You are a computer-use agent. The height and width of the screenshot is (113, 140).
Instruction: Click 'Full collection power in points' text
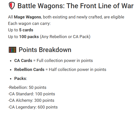coord(65,61)
